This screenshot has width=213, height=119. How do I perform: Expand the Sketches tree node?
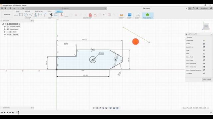[5, 34]
